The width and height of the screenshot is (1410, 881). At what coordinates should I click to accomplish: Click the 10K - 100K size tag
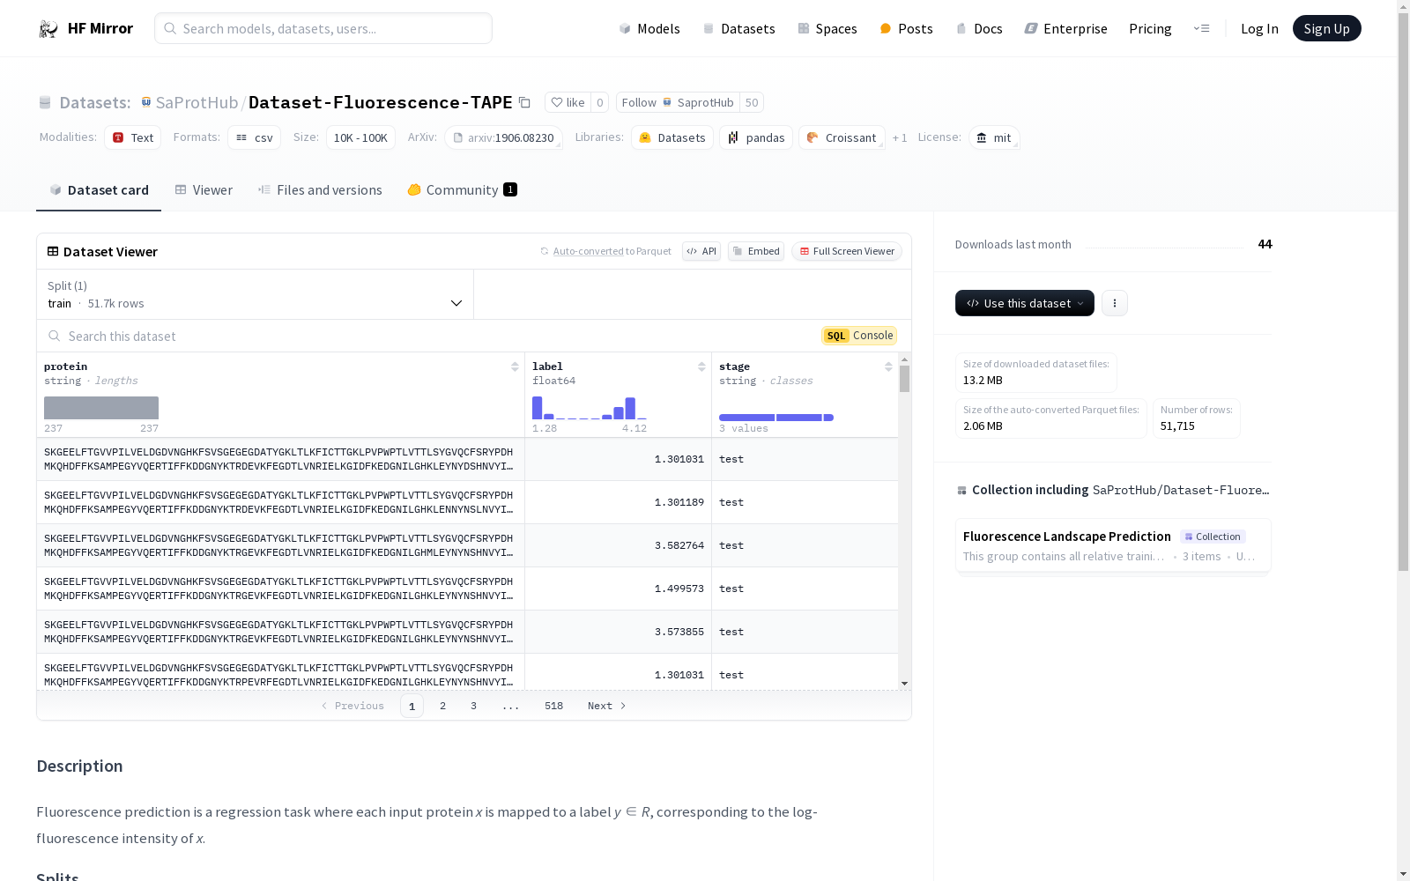360,137
